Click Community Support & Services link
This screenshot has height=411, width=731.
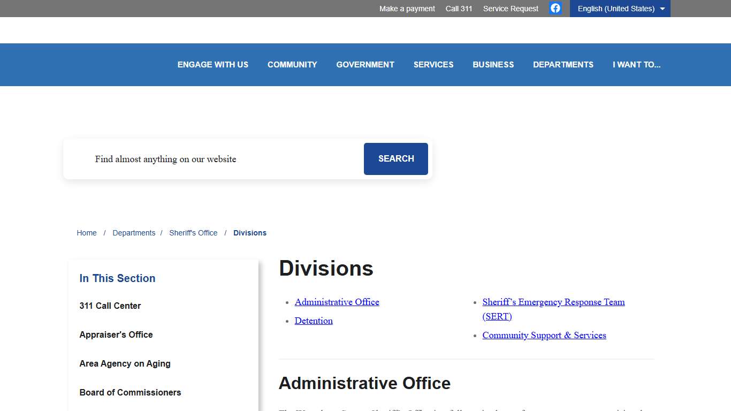coord(544,335)
